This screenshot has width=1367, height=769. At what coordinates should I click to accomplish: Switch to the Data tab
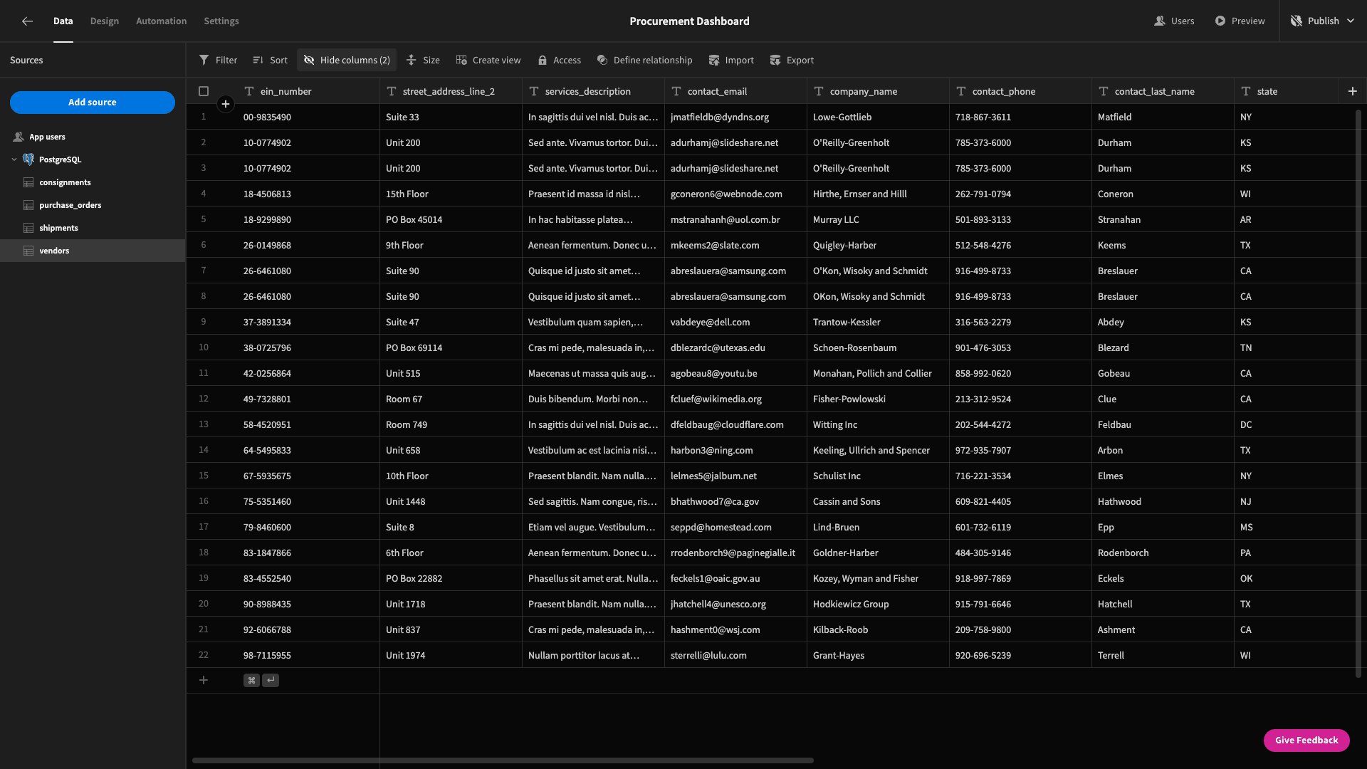(63, 21)
